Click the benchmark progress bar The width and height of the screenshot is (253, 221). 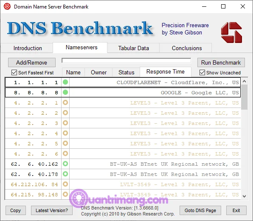(x=127, y=61)
